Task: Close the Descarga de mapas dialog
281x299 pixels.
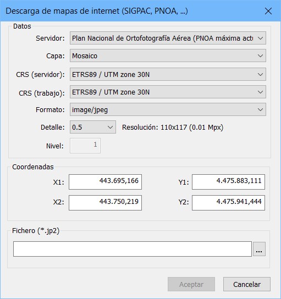Action: [x=268, y=11]
